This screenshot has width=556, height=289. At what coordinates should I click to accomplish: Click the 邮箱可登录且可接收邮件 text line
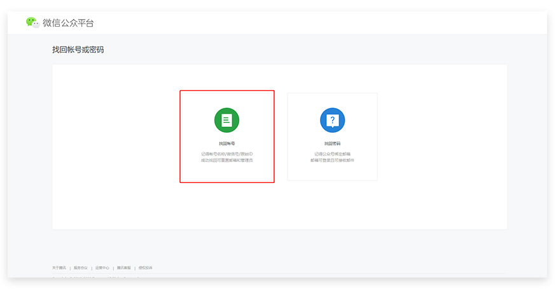[332, 160]
